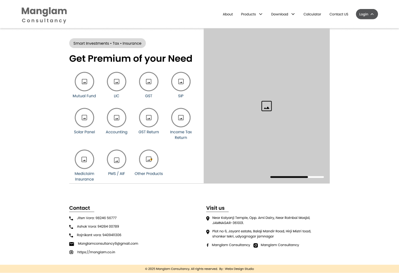Open the Accounting service icon
This screenshot has width=399, height=273.
pos(117,118)
